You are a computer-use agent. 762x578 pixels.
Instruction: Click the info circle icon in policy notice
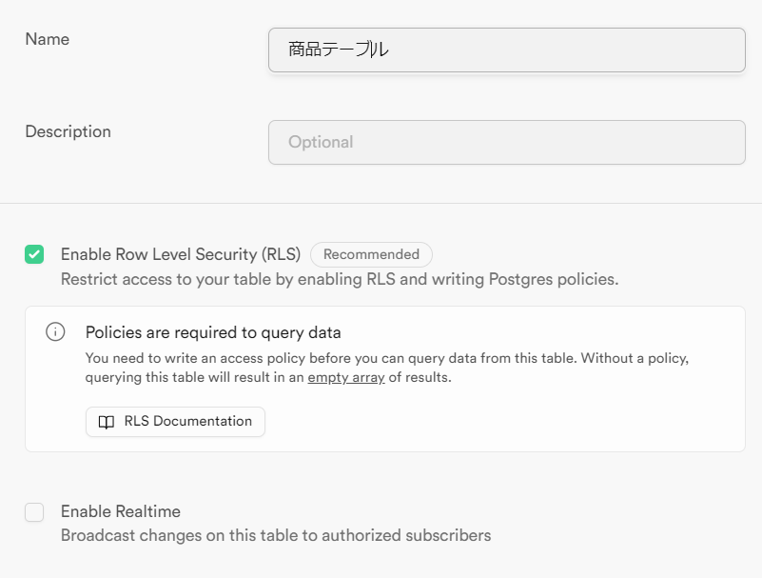[x=55, y=332]
